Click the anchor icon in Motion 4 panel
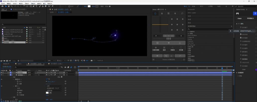The width and height of the screenshot is (257, 102). tap(179, 43)
